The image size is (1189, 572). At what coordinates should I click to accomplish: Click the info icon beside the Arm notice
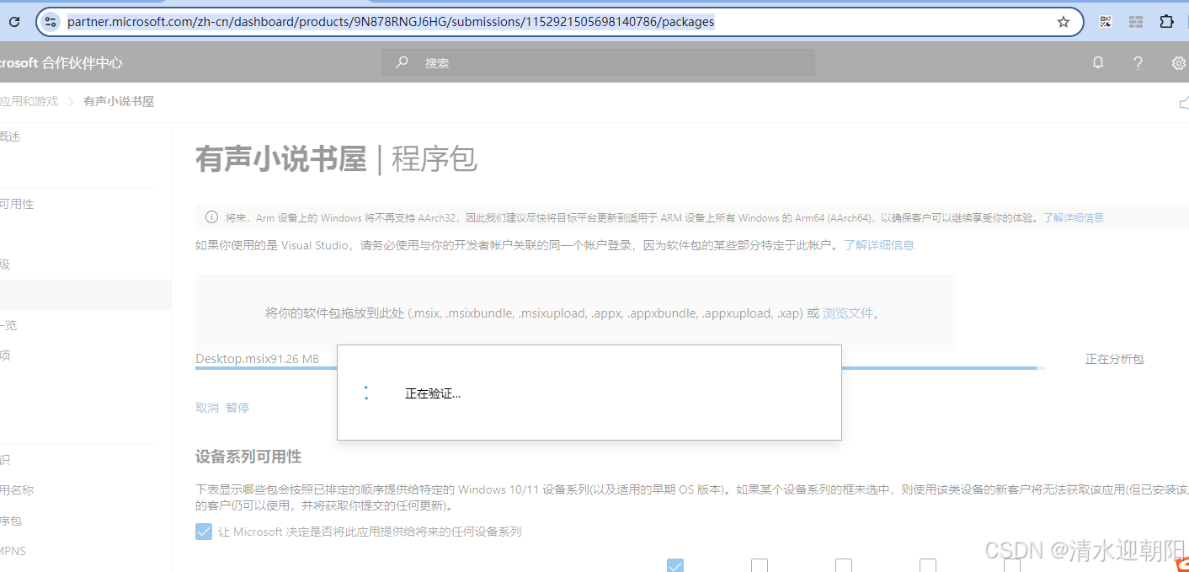[x=212, y=217]
